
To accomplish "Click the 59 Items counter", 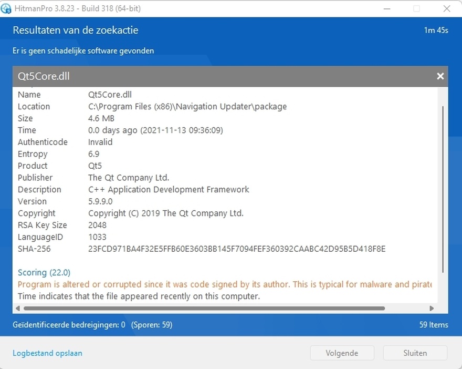I will click(434, 325).
